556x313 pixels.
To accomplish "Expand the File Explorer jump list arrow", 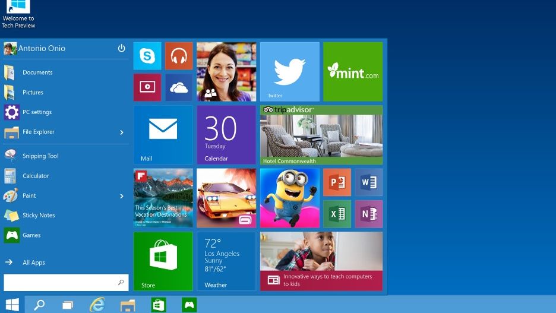I will pos(122,132).
